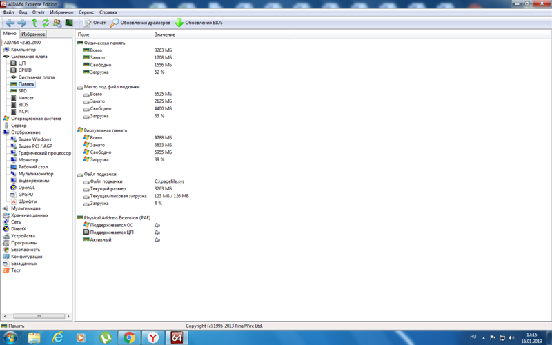The height and width of the screenshot is (345, 552).
Task: Select the Монитор tree item
Action: pos(28,160)
